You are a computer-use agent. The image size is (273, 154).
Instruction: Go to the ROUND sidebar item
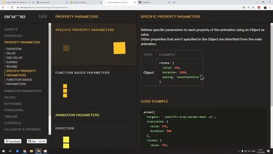[x=12, y=67]
